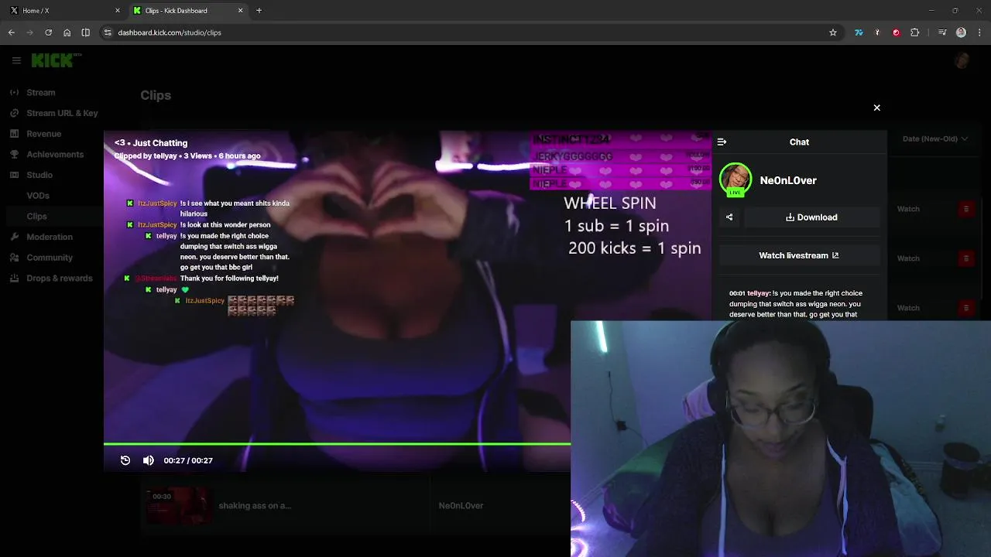
Task: Open the 'shaking ass on a...' clip title
Action: [x=255, y=506]
